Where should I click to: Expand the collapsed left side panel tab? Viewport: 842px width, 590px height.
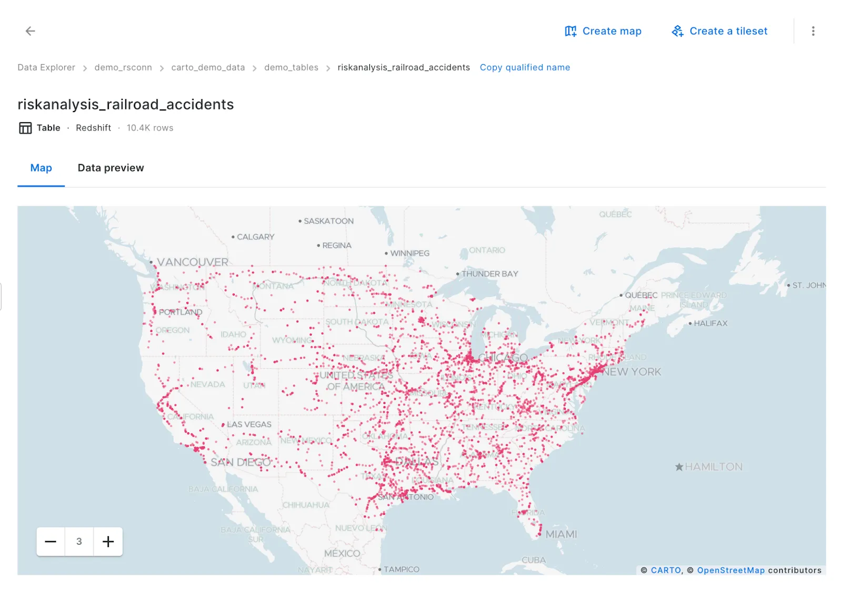pyautogui.click(x=1, y=296)
